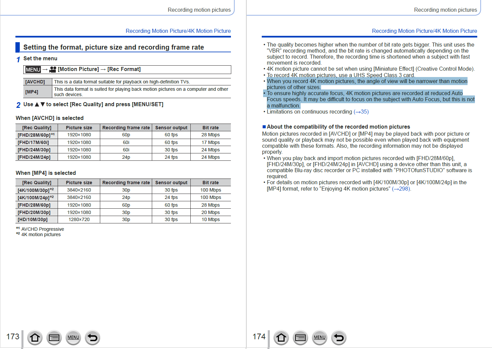Click the heading "Setting the format, picture size and recording frame rate"
492x349 pixels.
(114, 47)
